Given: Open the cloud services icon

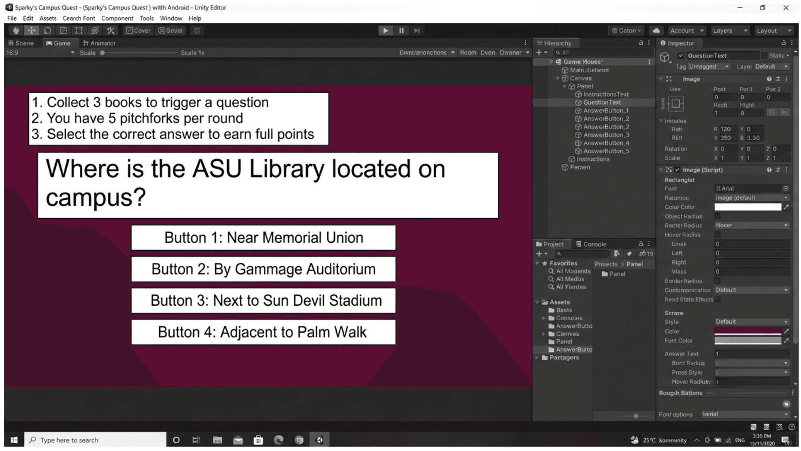Looking at the screenshot, I should click(x=656, y=31).
